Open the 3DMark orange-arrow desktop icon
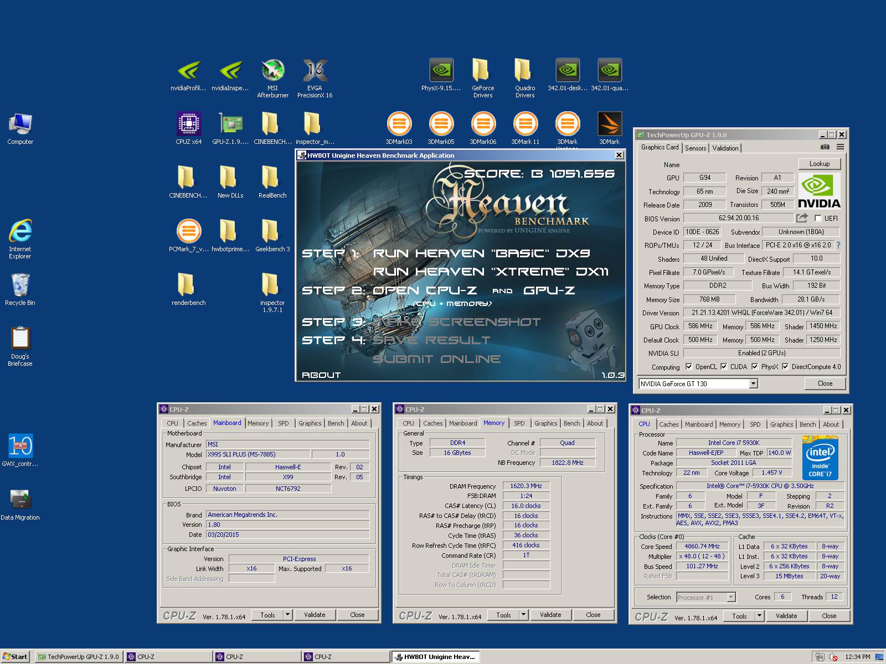886x664 pixels. point(609,128)
